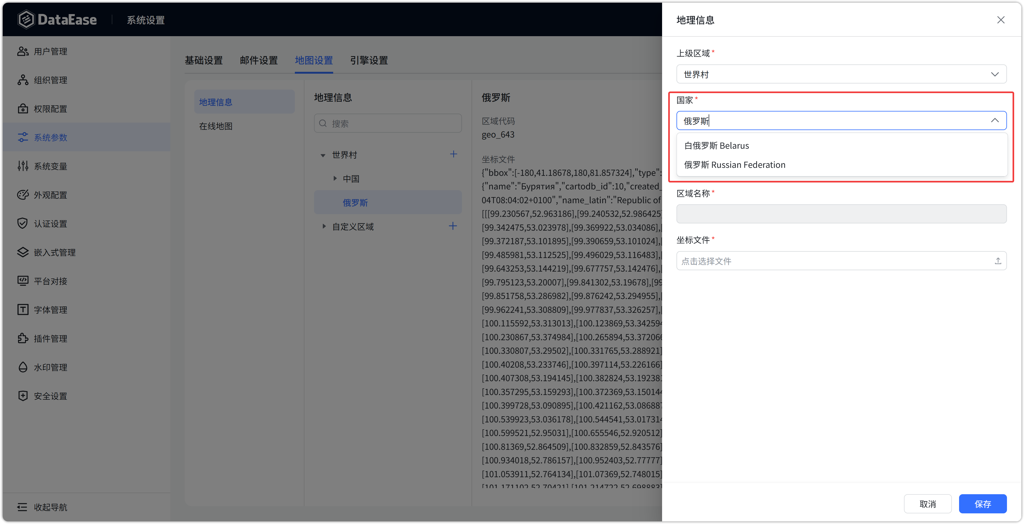Select 在线地图 submenu item
Image resolution: width=1024 pixels, height=524 pixels.
[244, 126]
